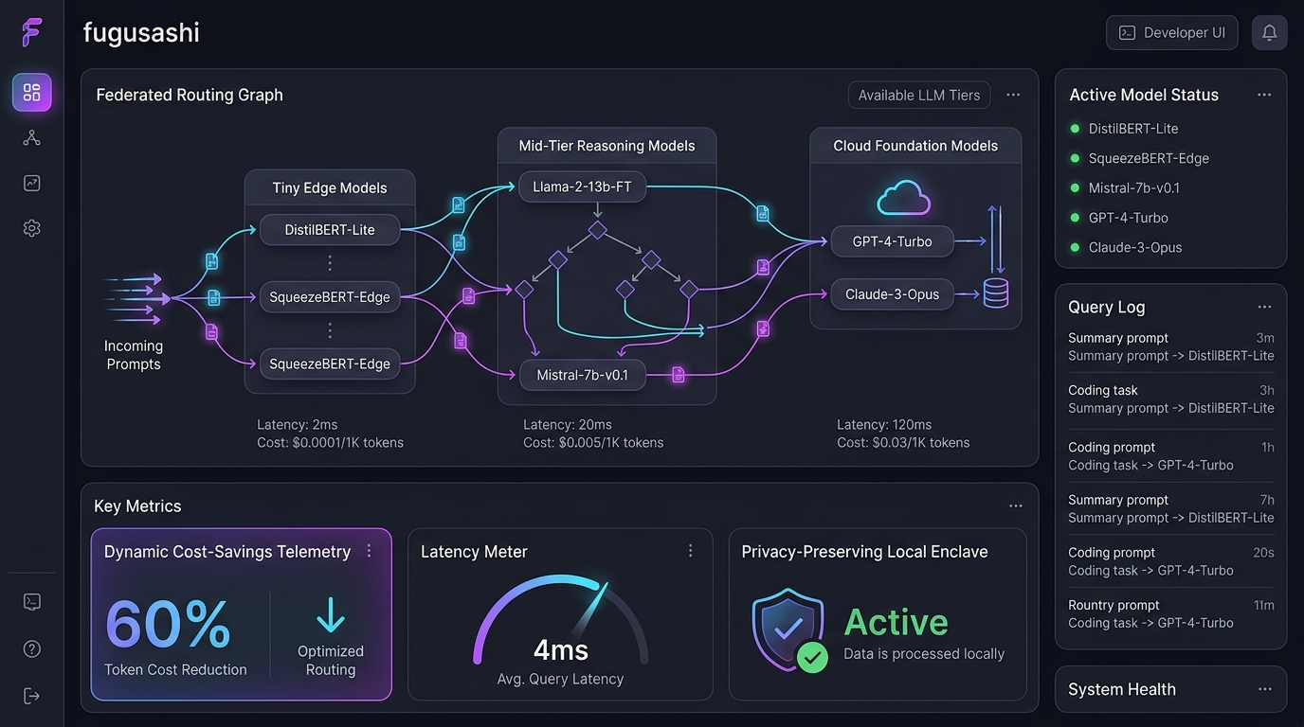Click the green status dot beside GPT-4-Turbo
Viewport: 1304px width, 727px height.
(x=1075, y=218)
